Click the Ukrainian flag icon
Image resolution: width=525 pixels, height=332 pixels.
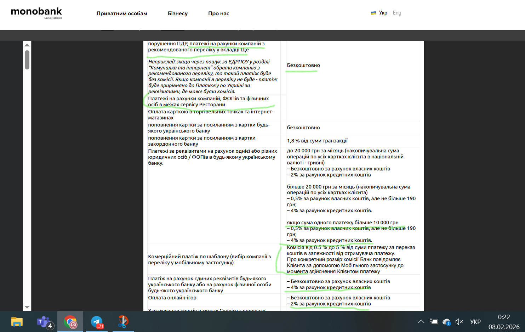[373, 13]
